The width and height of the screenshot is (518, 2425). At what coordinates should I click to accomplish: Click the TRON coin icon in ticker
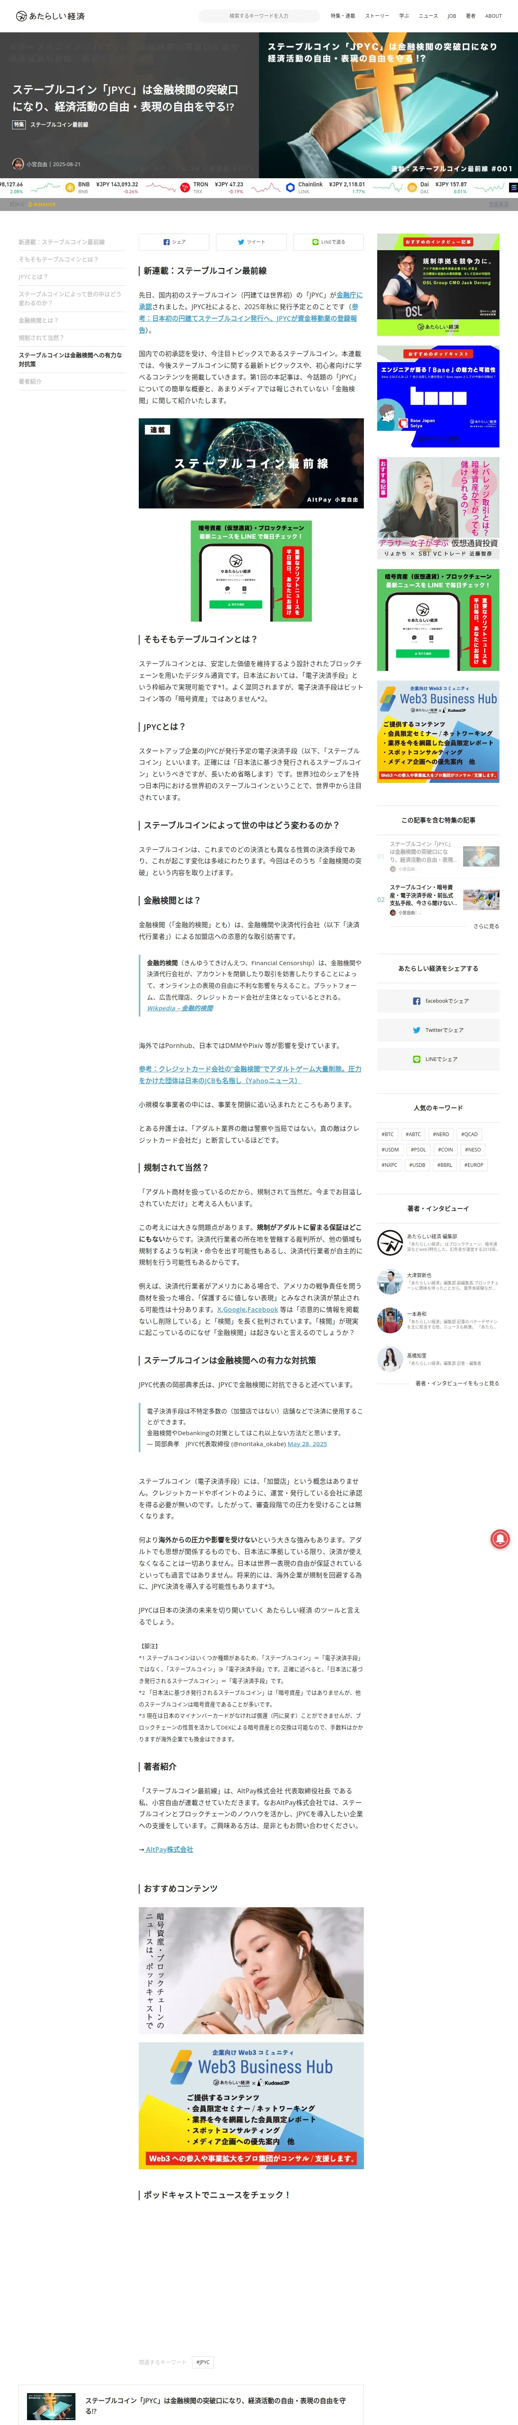pos(185,188)
